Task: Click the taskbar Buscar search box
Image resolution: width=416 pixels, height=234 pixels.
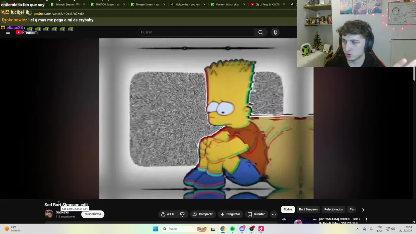Action: [x=184, y=229]
